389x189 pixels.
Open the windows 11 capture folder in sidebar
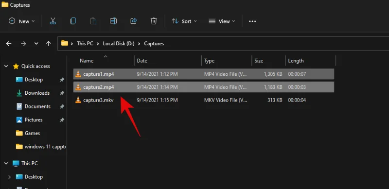click(45, 147)
